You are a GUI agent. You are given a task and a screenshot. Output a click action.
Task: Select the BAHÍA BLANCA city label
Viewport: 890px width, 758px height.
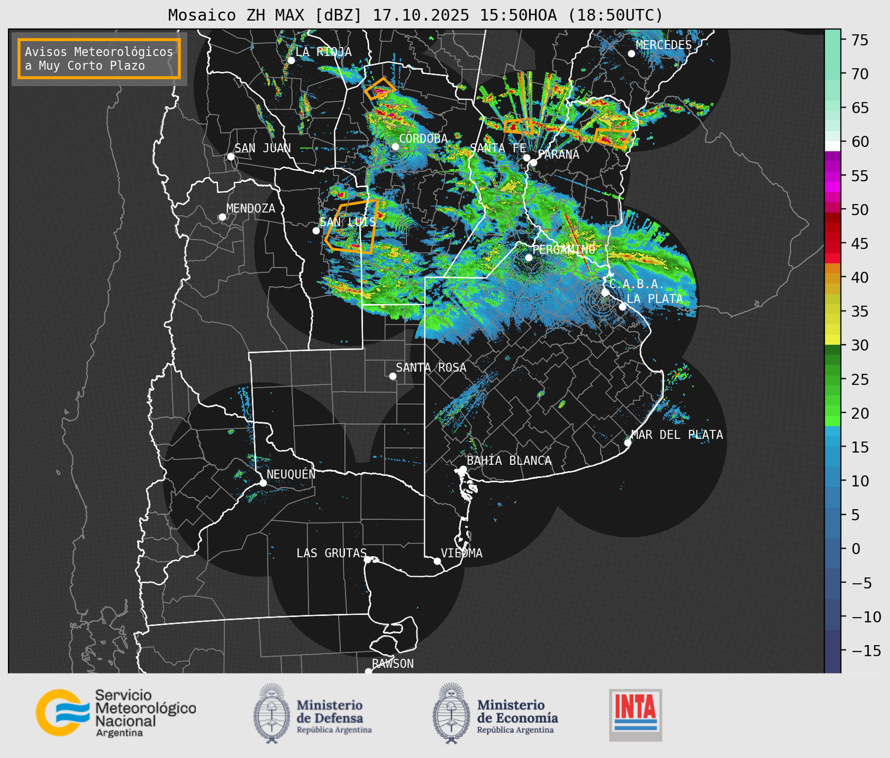coord(509,461)
